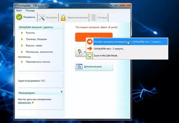Expand the Руткиты list item arrow
The width and height of the screenshot is (179, 123).
tap(23, 33)
